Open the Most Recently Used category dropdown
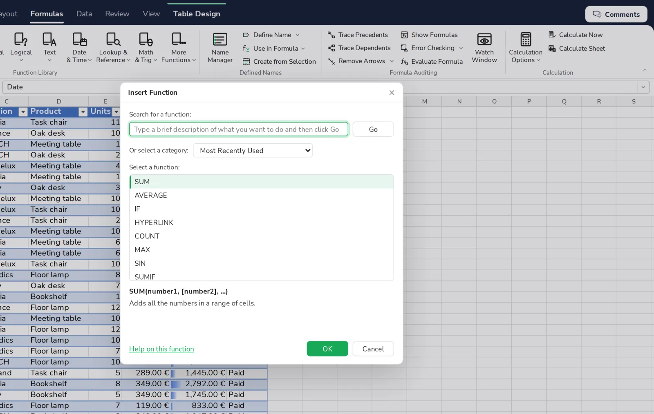 click(253, 151)
